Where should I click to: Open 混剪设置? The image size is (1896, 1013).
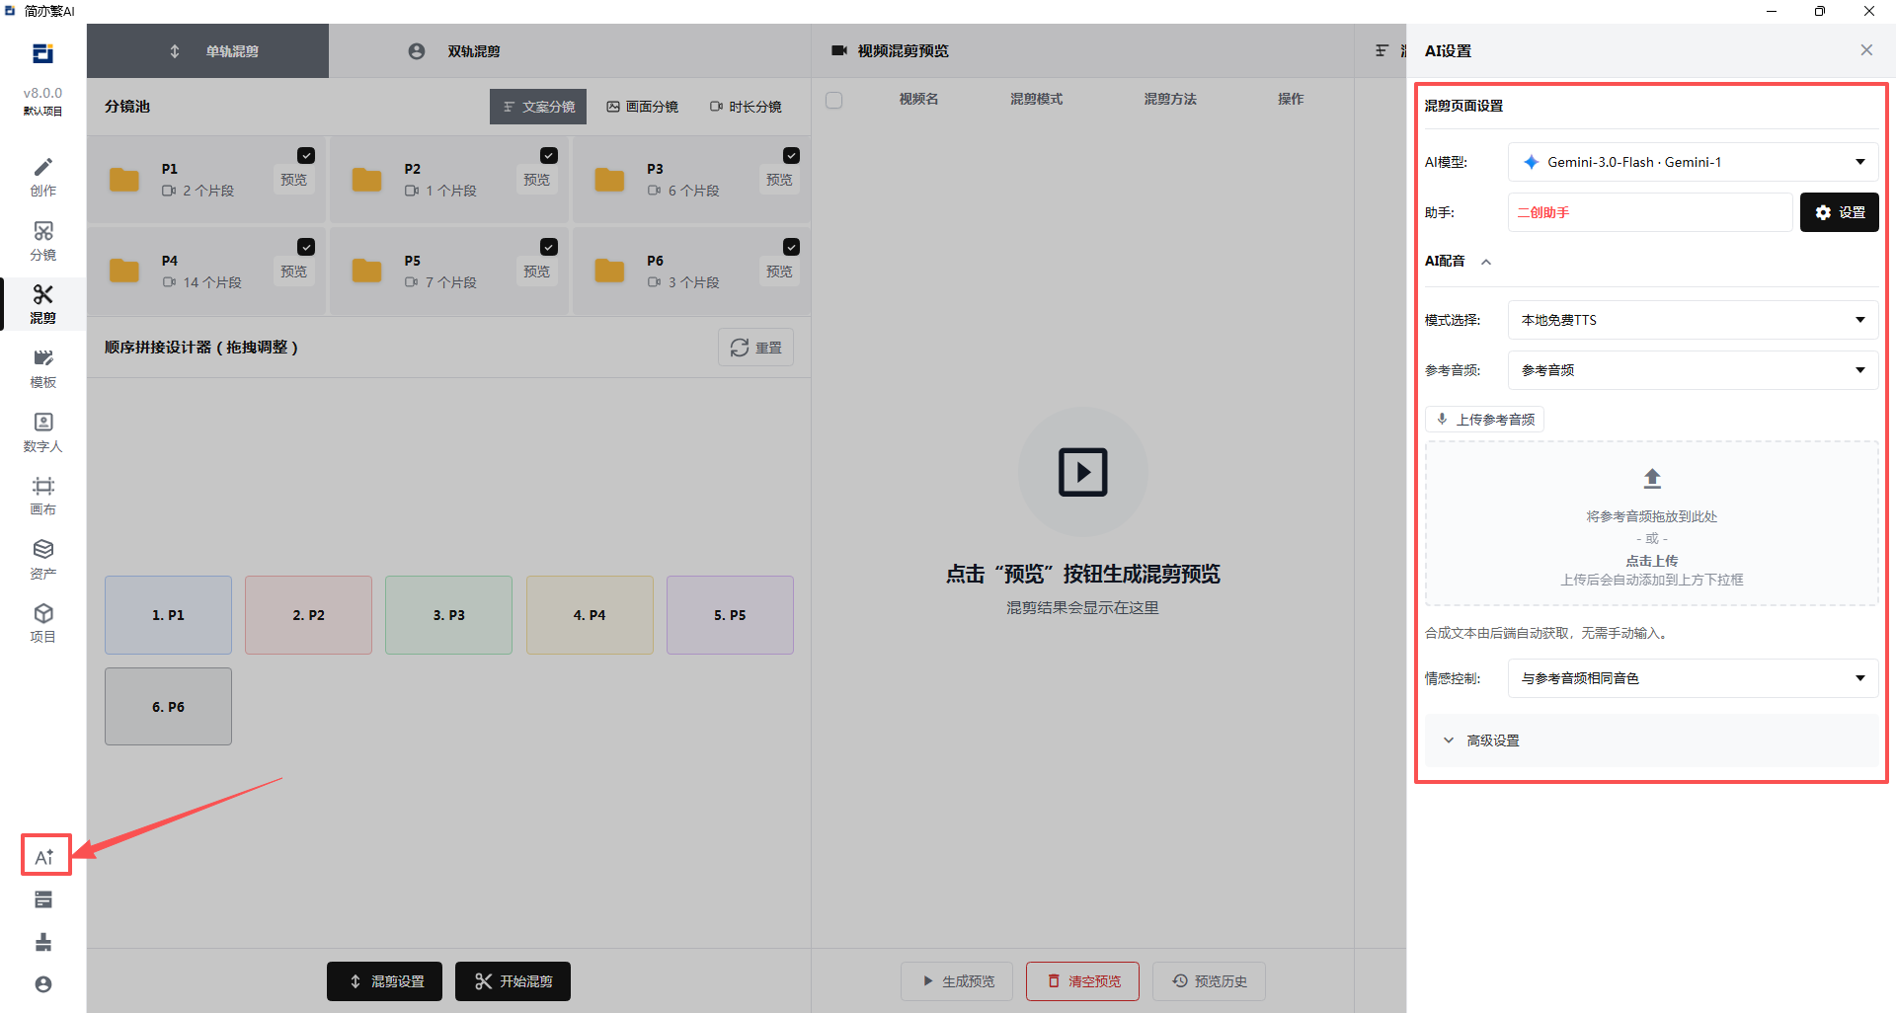pos(384,981)
